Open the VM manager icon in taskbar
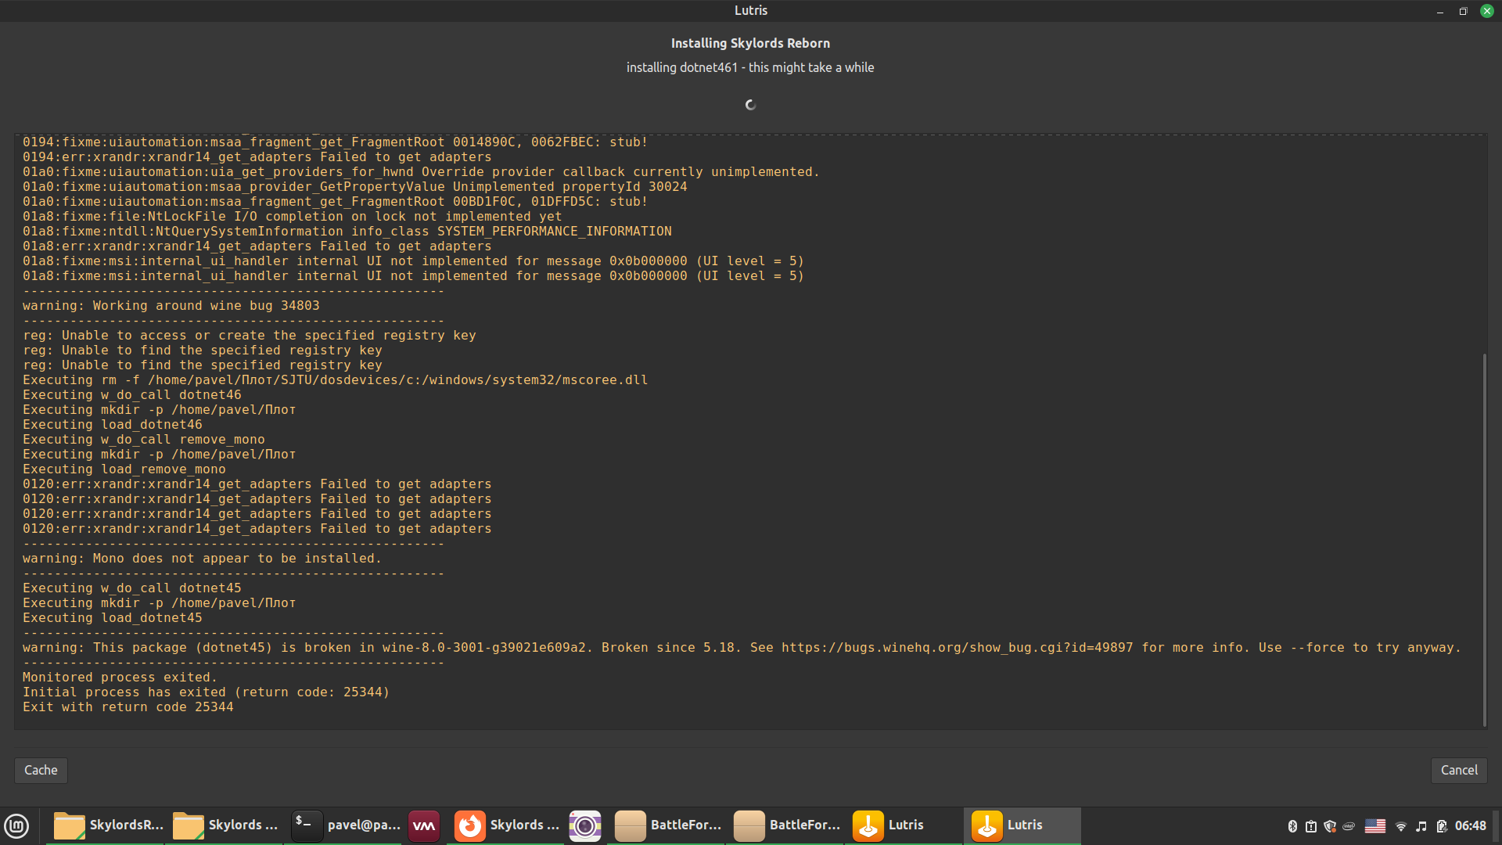 (x=424, y=825)
